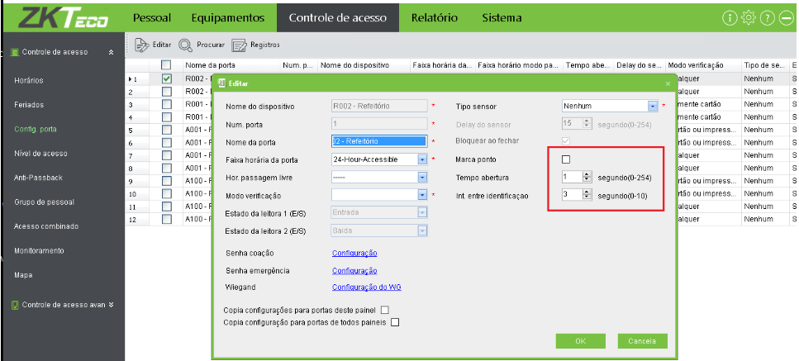Open the Equipamentos tab
This screenshot has width=799, height=361.
pyautogui.click(x=227, y=17)
